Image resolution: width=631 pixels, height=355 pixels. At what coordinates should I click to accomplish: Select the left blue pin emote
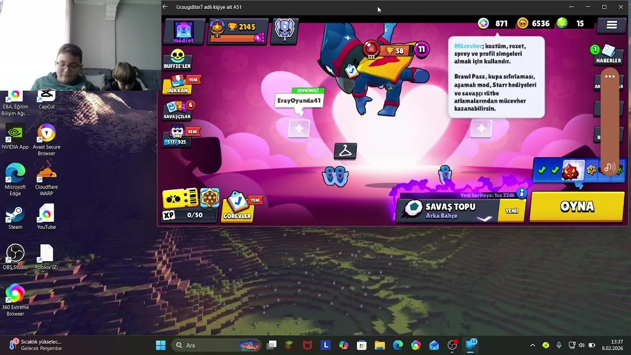(x=335, y=176)
